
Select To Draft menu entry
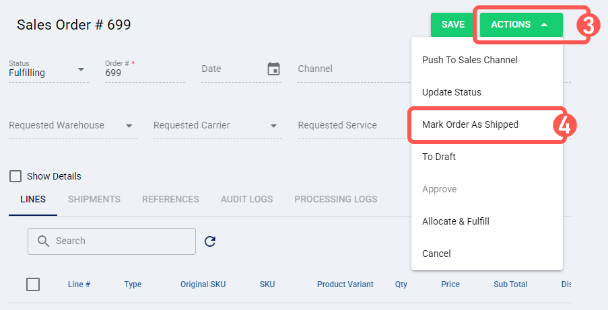pyautogui.click(x=487, y=157)
